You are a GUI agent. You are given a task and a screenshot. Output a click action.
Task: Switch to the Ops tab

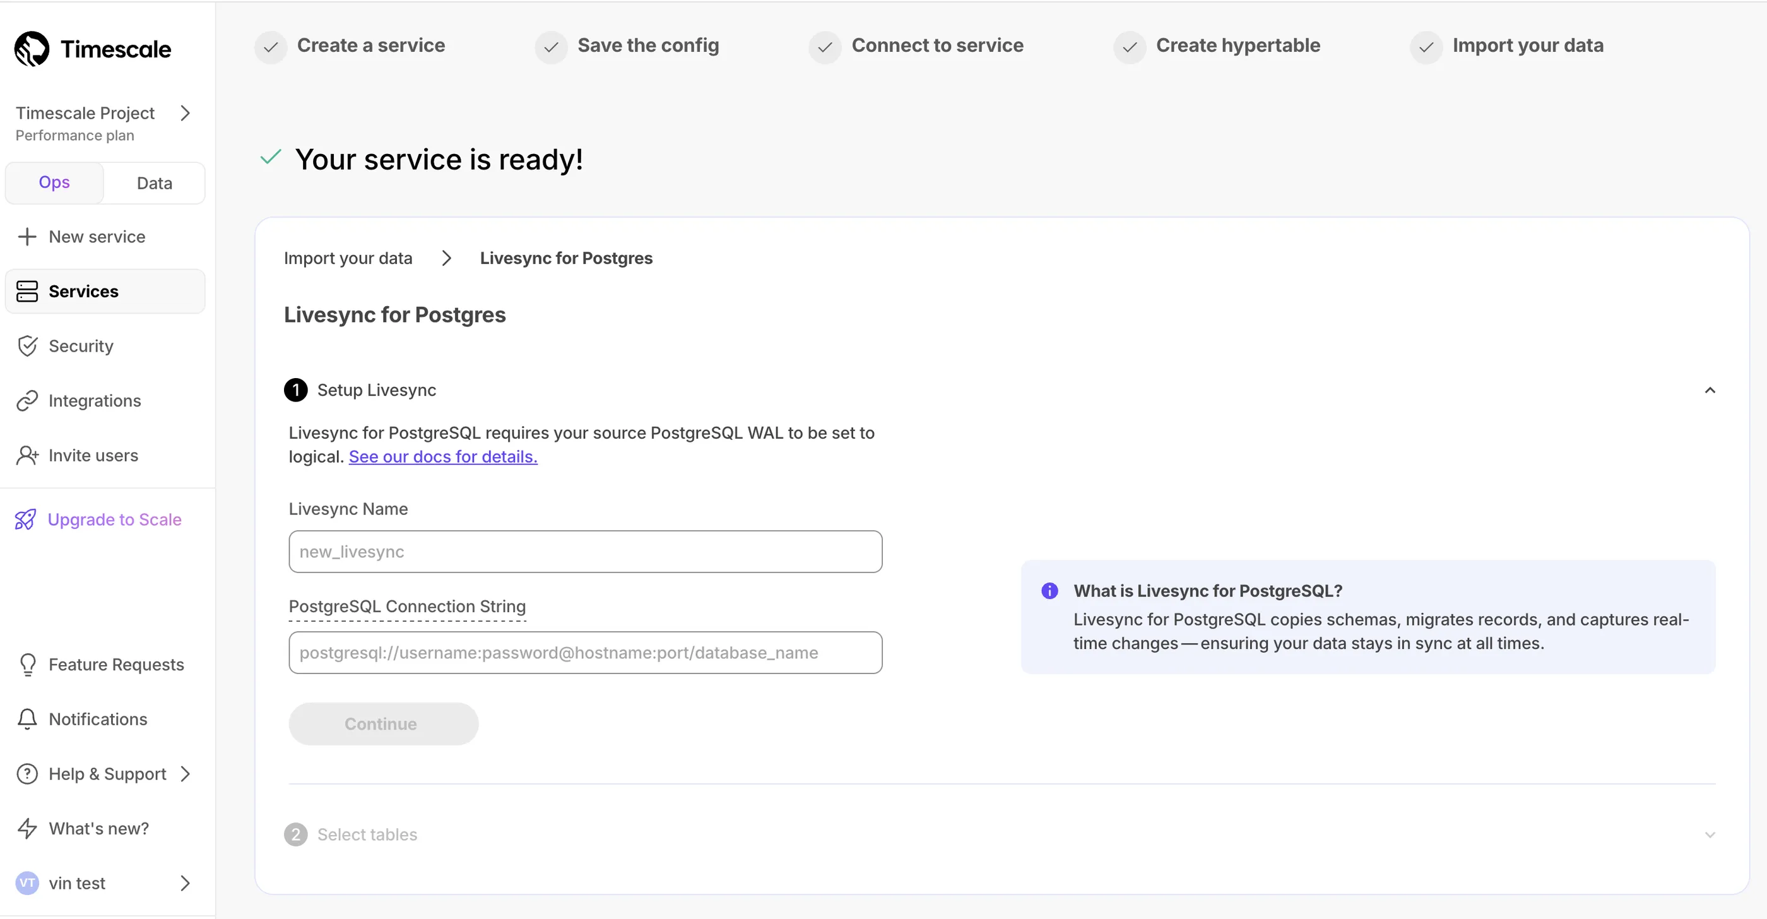(54, 182)
